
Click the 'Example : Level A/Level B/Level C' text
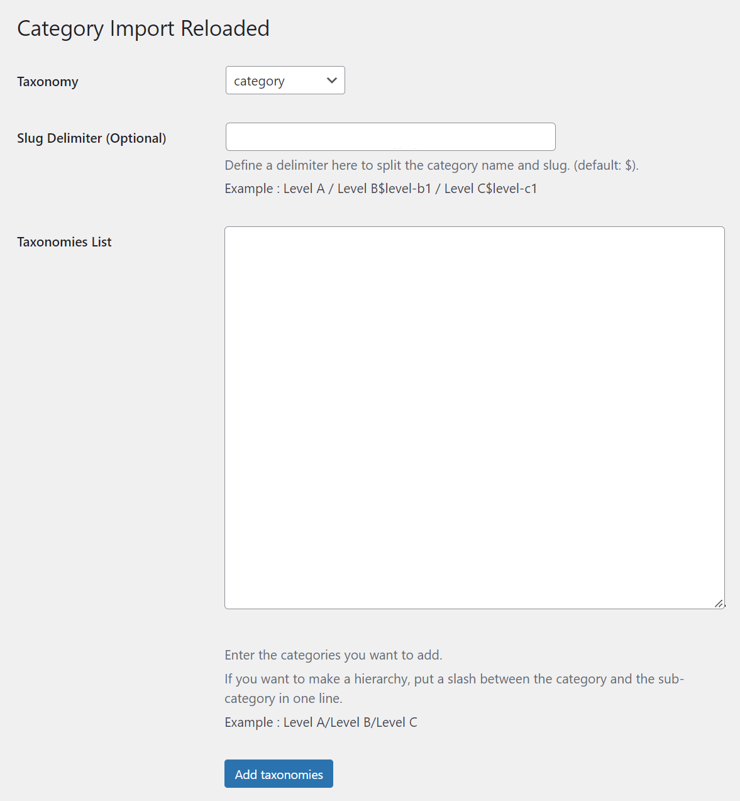tap(321, 722)
